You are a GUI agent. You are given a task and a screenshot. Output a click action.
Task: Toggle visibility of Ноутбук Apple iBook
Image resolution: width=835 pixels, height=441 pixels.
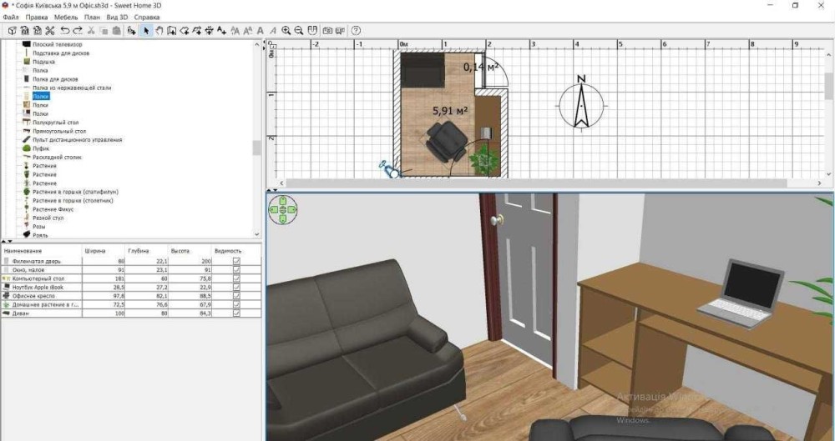click(236, 287)
